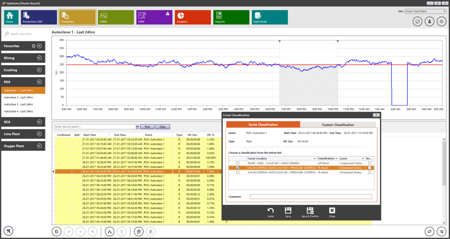Focus the Search views here field

coord(23,34)
